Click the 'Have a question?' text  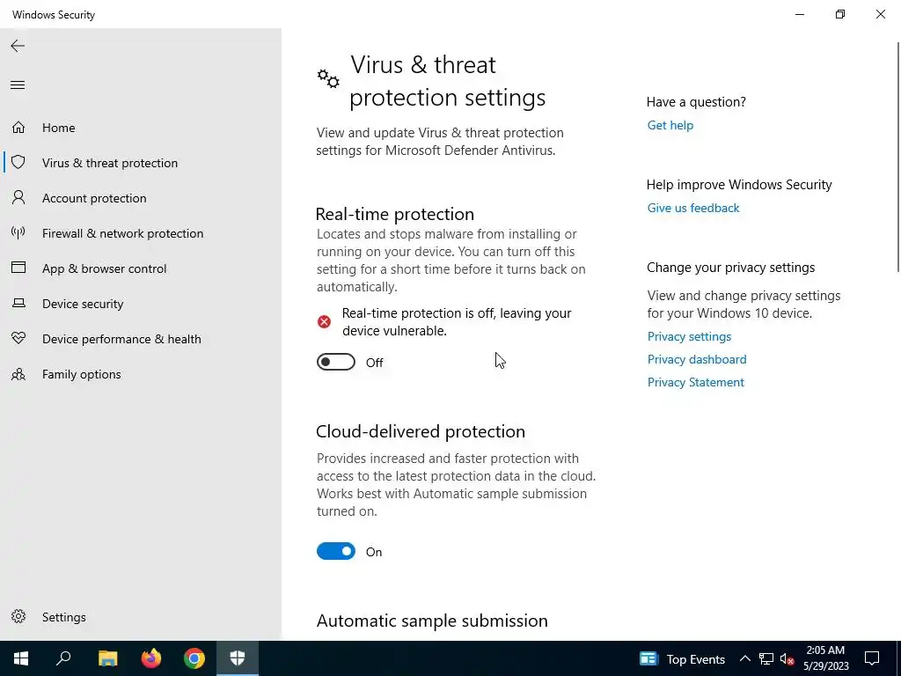(696, 102)
